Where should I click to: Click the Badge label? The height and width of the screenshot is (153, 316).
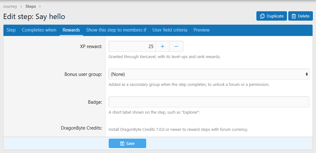95,102
